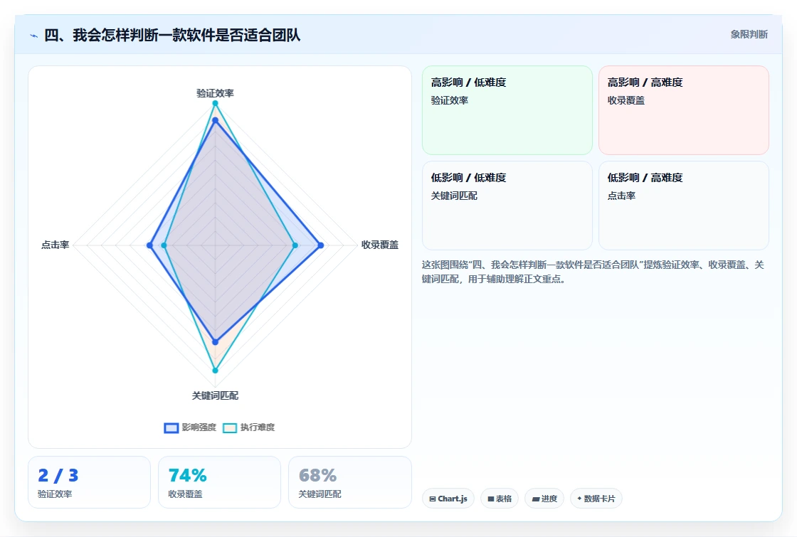
Task: Click the 验证效率 label under 2 / 3
Action: pos(55,494)
